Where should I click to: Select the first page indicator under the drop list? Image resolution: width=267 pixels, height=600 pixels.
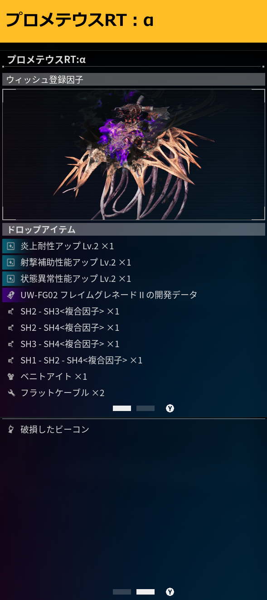coord(122,408)
